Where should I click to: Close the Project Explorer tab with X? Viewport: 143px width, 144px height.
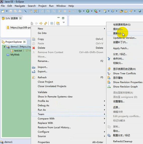tap(24, 42)
